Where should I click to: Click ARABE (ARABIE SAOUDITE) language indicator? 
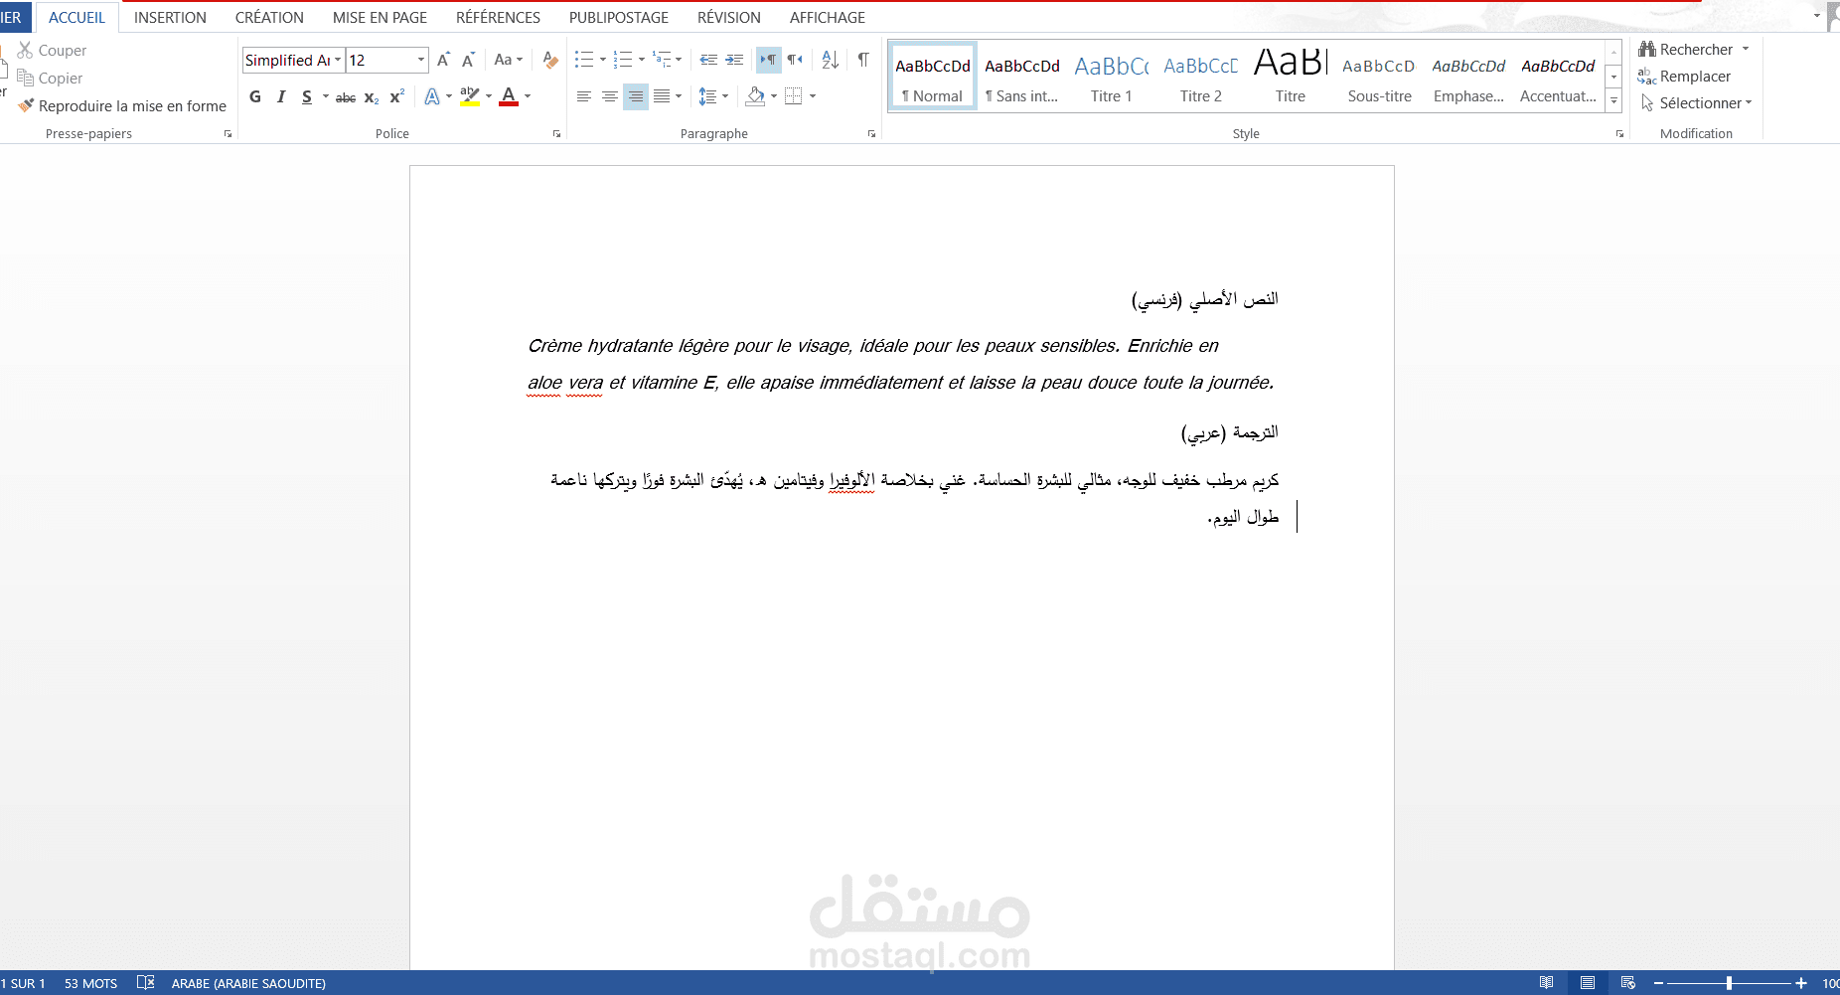[248, 983]
